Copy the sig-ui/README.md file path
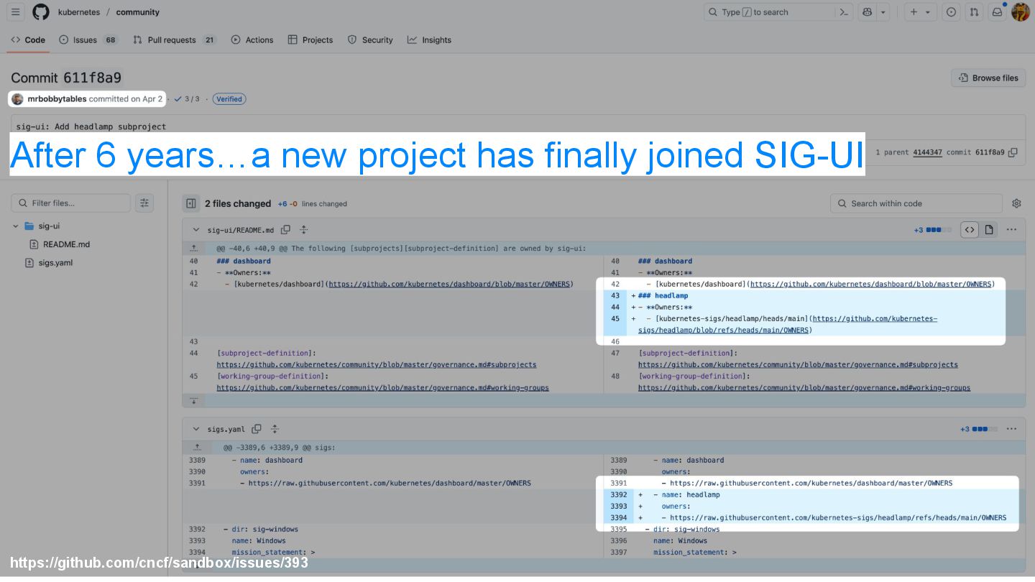The image size is (1035, 582). [x=285, y=230]
